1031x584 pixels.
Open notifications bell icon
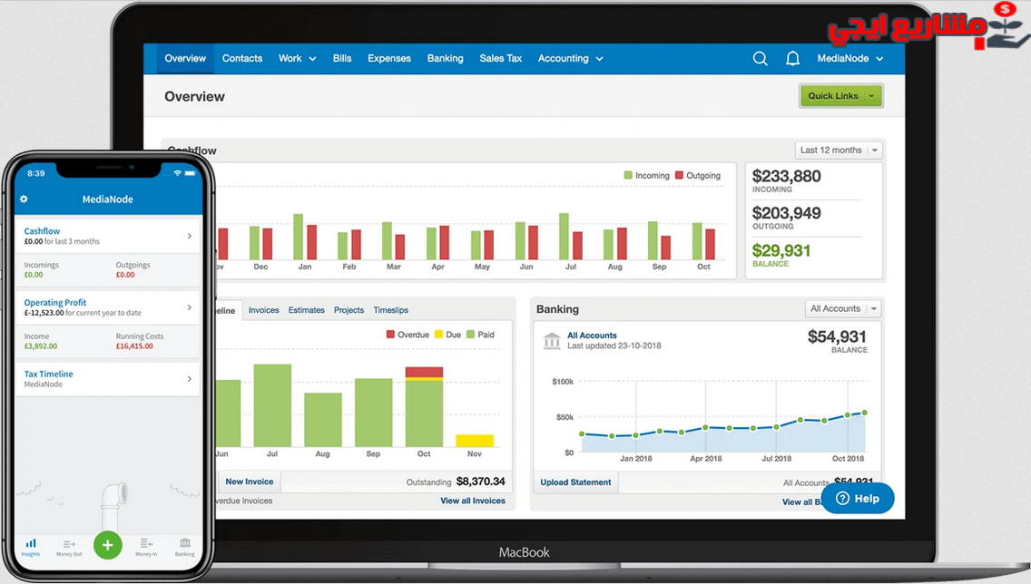click(793, 58)
